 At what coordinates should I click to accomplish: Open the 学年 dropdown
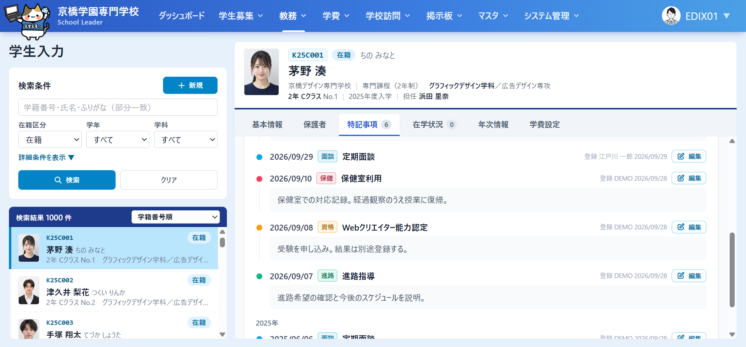118,139
